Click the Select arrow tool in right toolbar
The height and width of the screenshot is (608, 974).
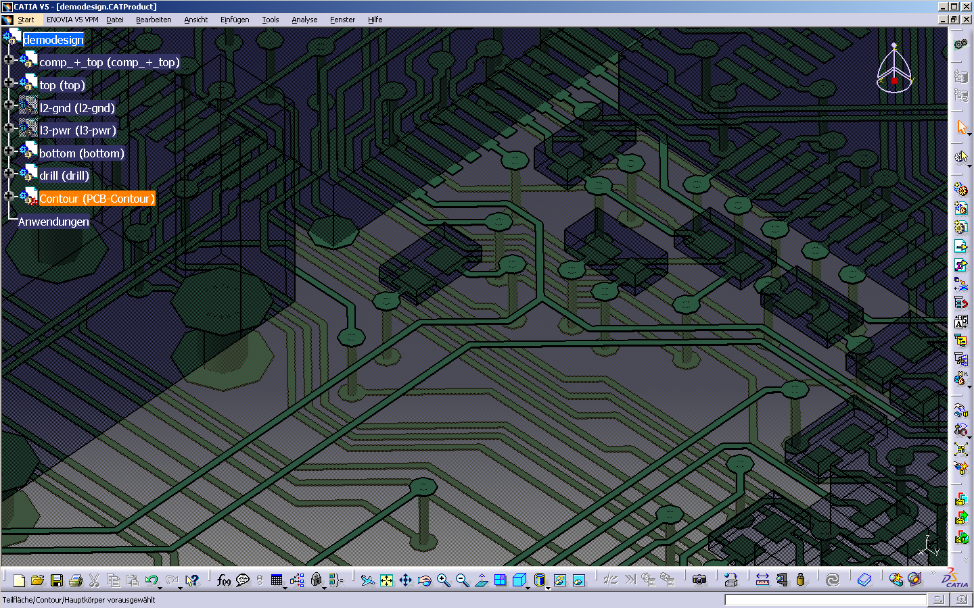click(961, 127)
